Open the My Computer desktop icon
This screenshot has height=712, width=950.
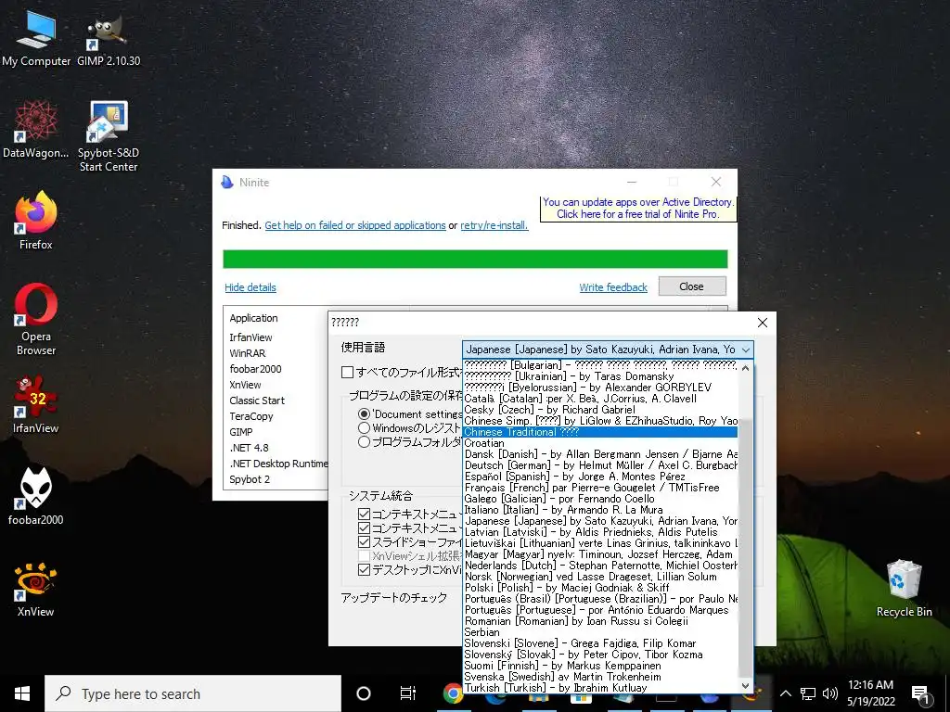point(36,37)
